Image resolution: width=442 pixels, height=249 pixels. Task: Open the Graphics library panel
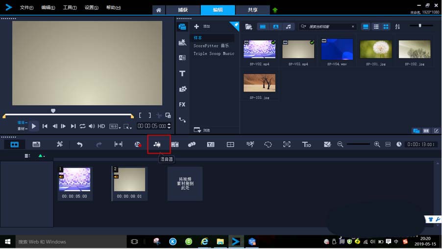[x=183, y=89]
